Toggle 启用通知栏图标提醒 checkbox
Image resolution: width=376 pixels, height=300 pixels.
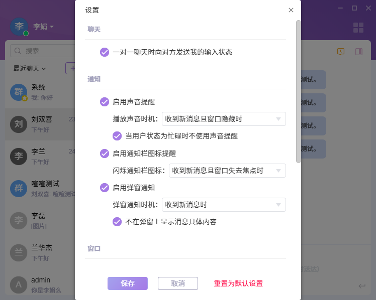coord(105,154)
